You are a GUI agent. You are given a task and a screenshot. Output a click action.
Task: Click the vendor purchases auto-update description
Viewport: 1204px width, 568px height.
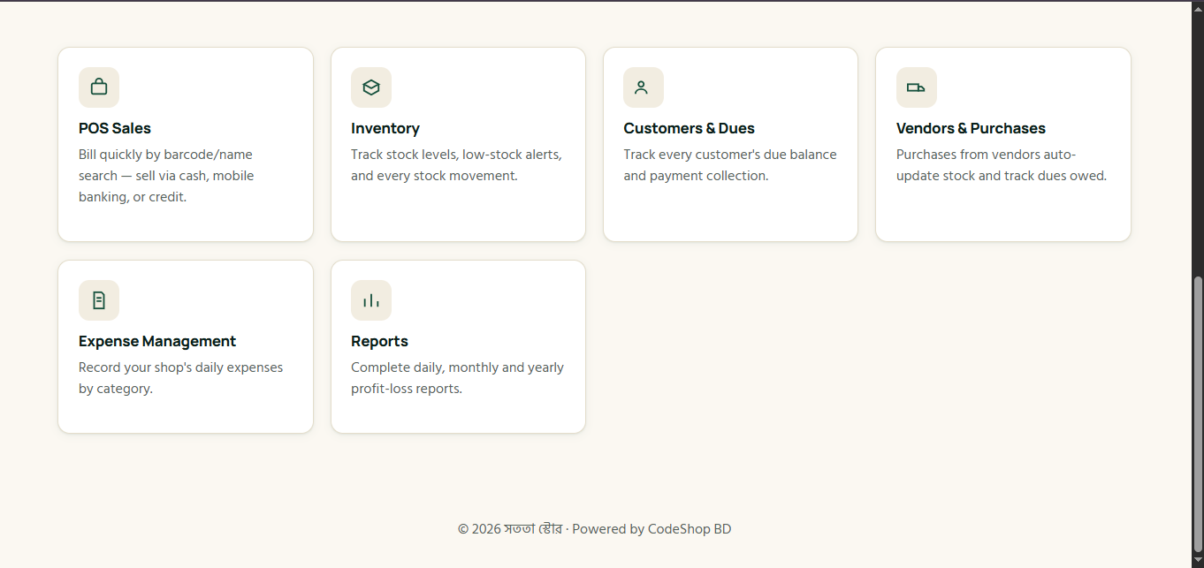pos(1002,165)
